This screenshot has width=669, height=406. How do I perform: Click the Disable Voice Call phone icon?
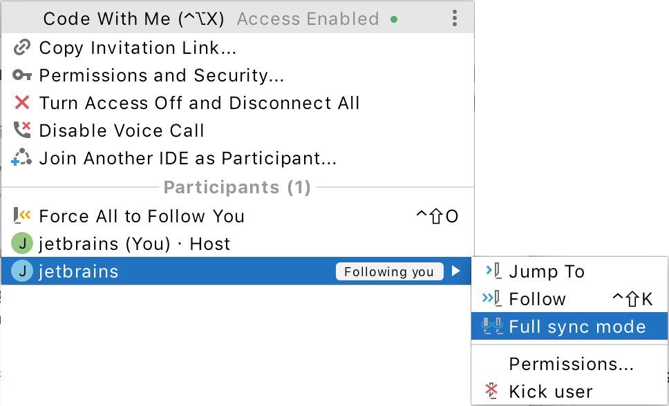[x=23, y=130]
